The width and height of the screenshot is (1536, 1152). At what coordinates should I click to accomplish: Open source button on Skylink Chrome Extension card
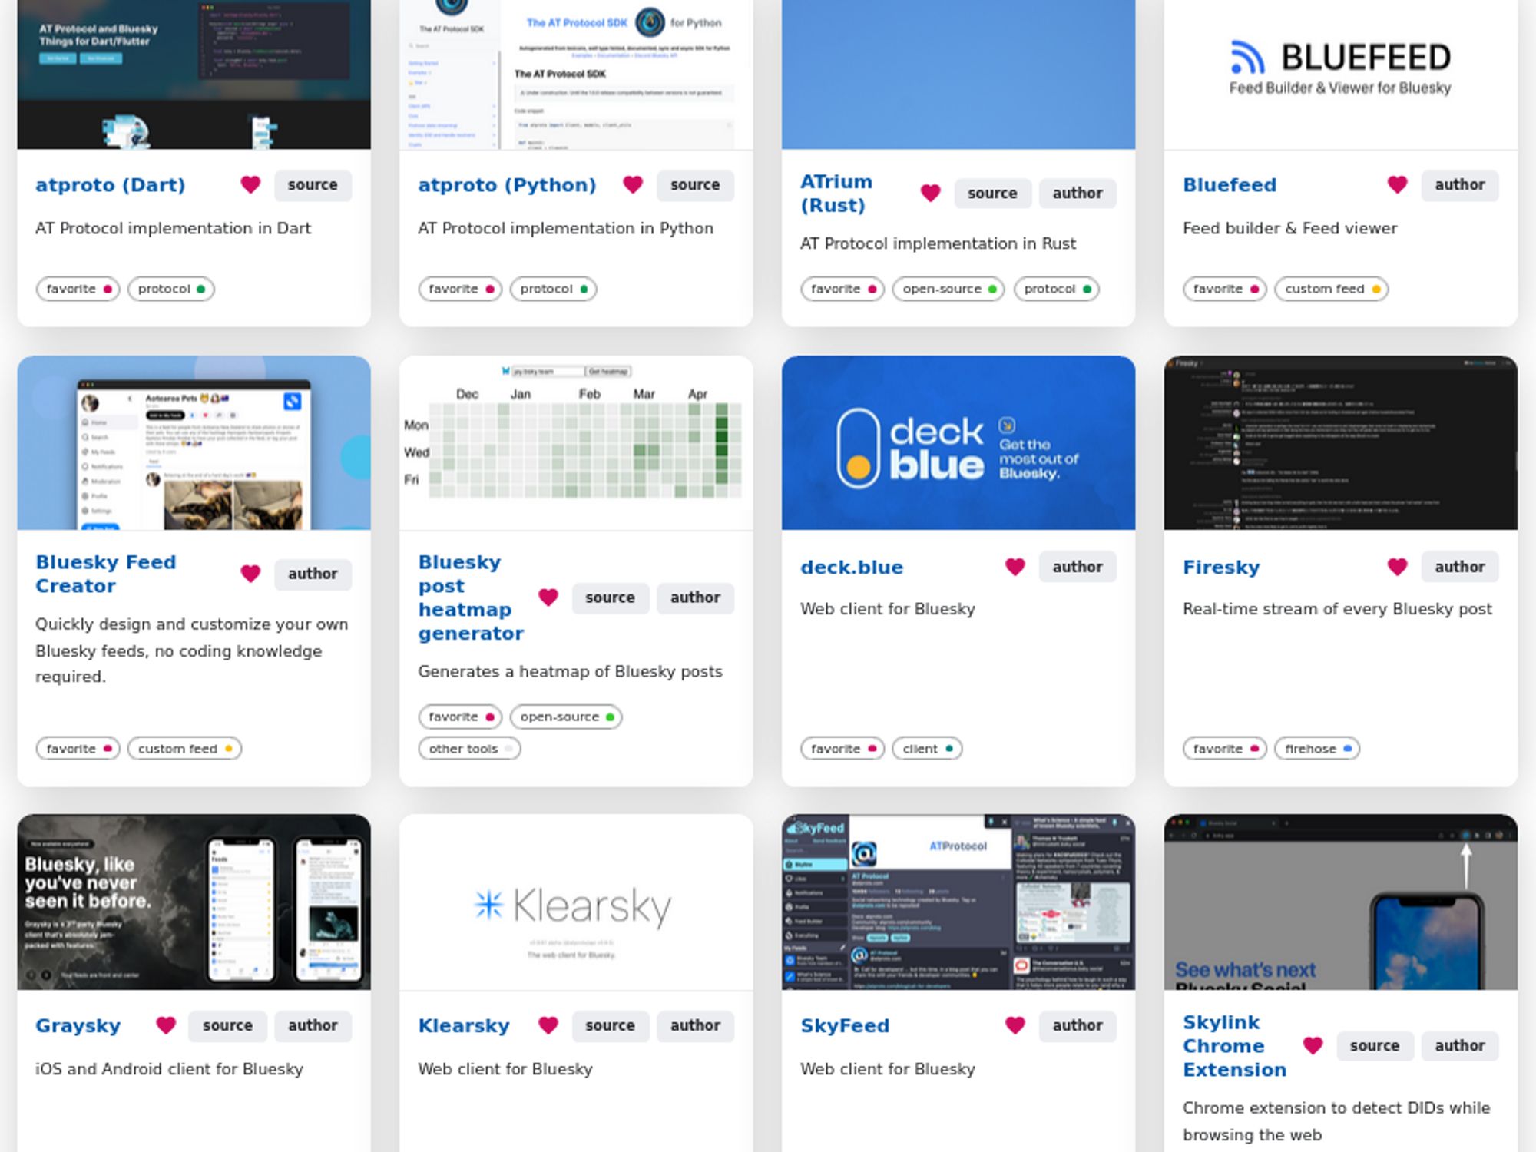point(1375,1045)
